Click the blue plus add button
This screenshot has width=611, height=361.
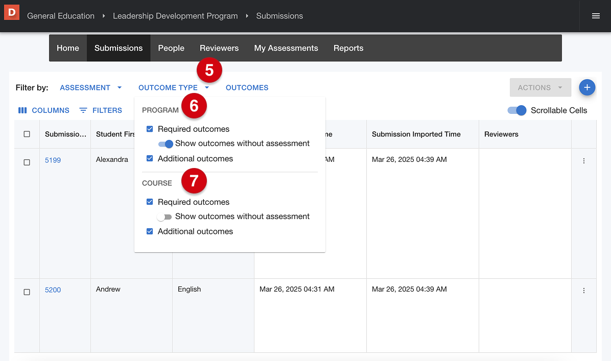coord(587,88)
